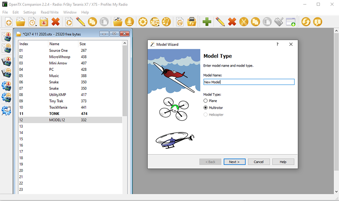Viewport: 339px width, 201px height.
Task: Select the bold TONK model row
Action: [x=70, y=114]
